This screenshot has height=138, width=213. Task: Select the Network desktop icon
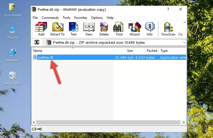click(x=12, y=55)
